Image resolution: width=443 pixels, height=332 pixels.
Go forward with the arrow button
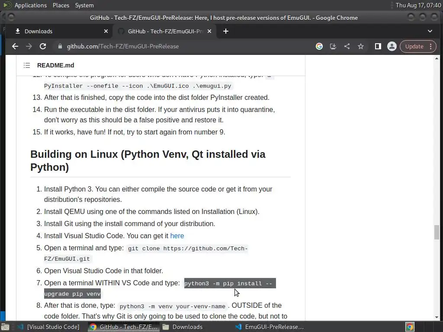pyautogui.click(x=29, y=46)
